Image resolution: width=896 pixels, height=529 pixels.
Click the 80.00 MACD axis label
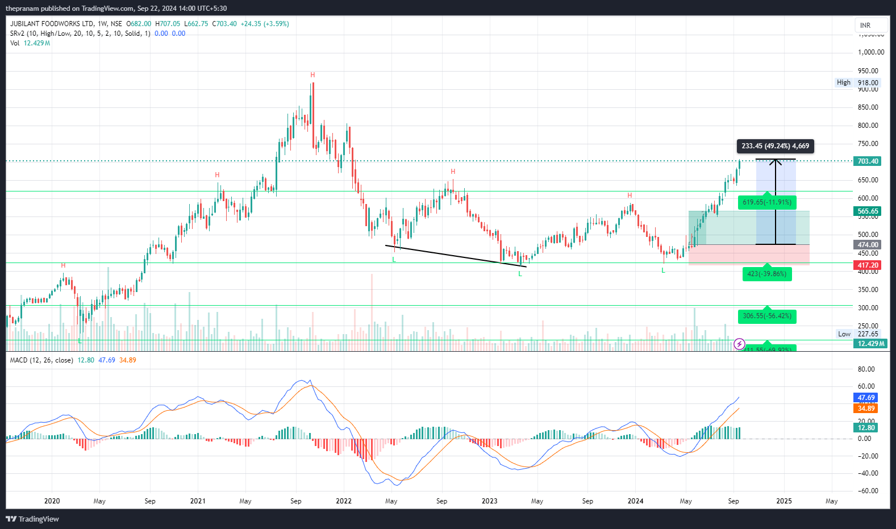coord(866,369)
